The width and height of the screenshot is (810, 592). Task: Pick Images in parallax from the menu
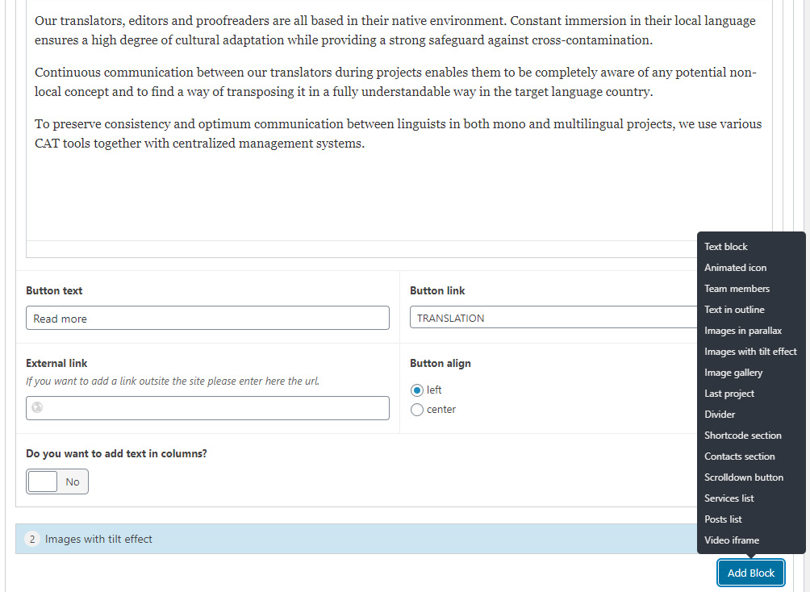coord(742,331)
